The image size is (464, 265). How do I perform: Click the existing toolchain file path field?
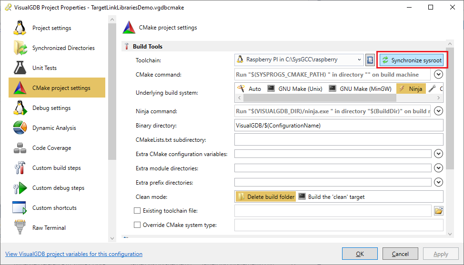[x=333, y=211]
